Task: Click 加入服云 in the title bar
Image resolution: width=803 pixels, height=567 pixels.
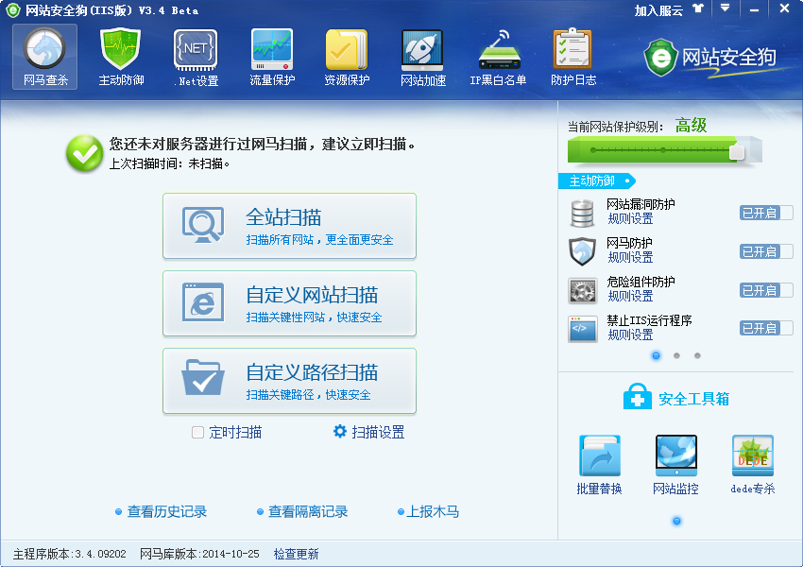Action: coord(658,9)
